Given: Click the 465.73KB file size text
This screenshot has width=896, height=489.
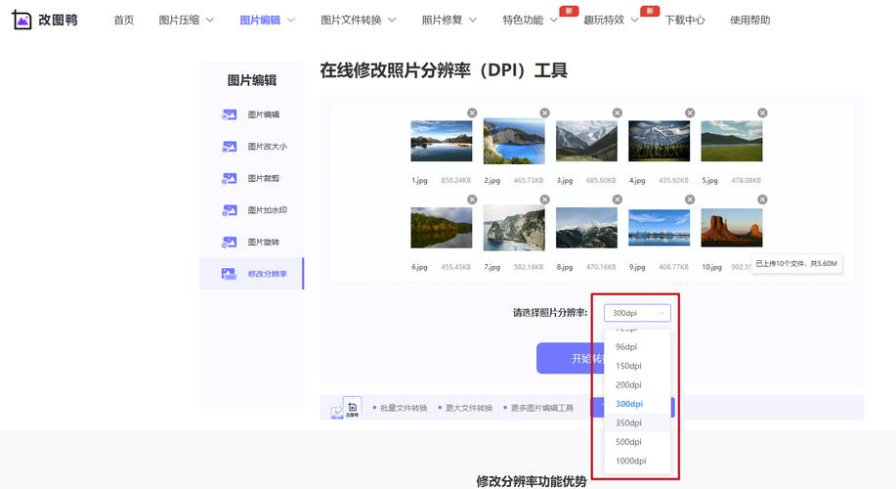Looking at the screenshot, I should 528,180.
